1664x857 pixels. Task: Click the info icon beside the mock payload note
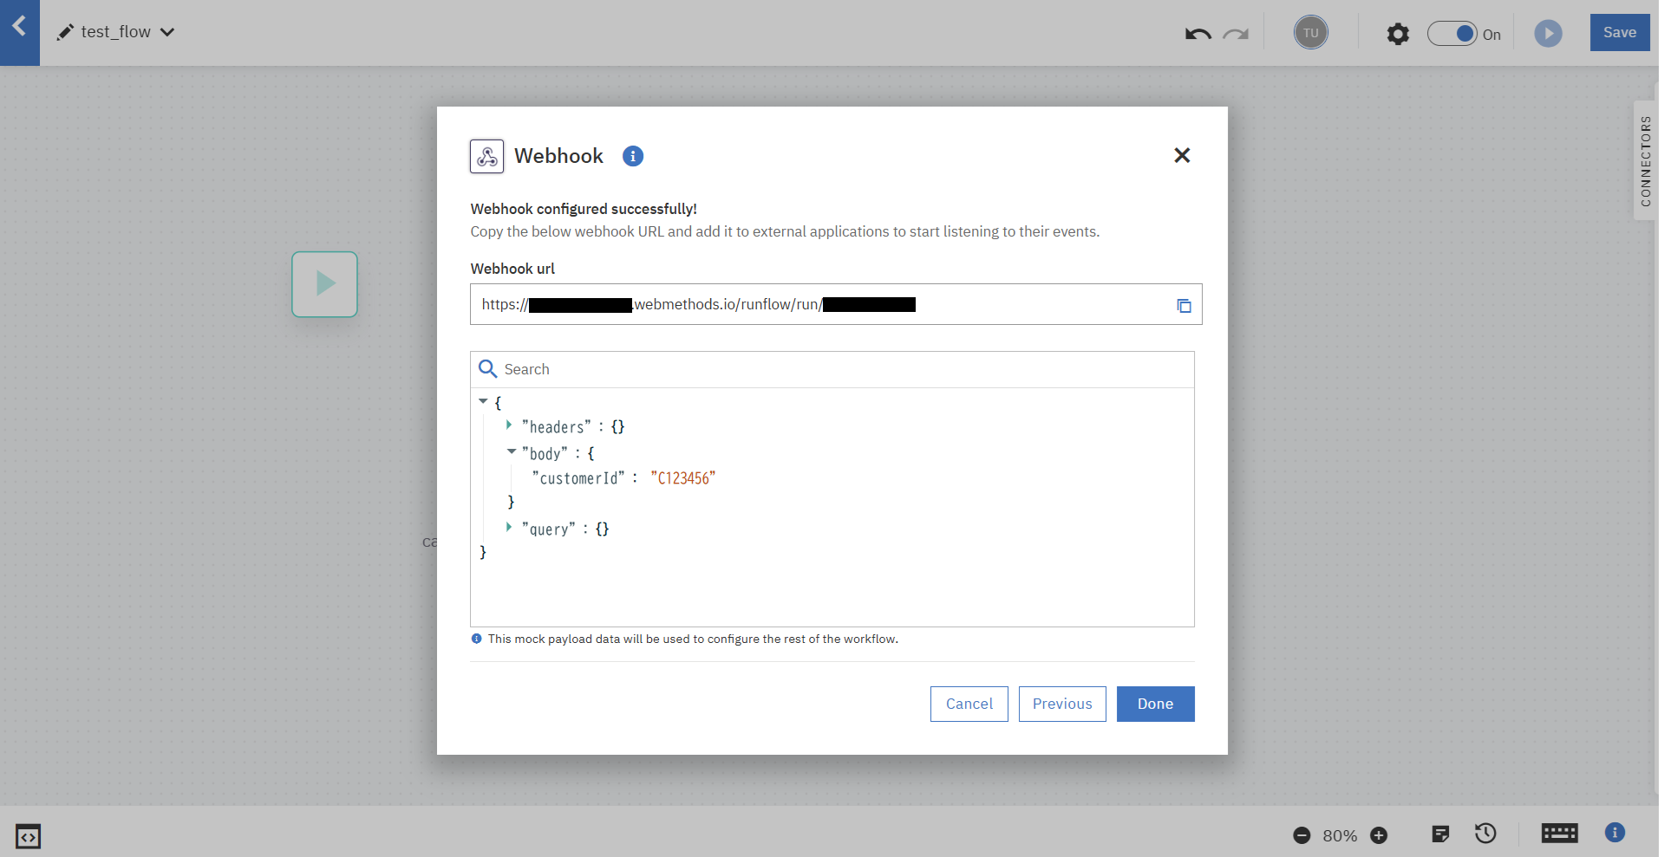click(x=476, y=639)
